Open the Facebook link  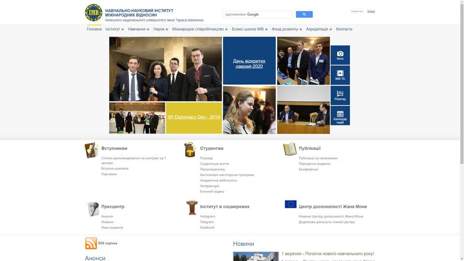207,228
